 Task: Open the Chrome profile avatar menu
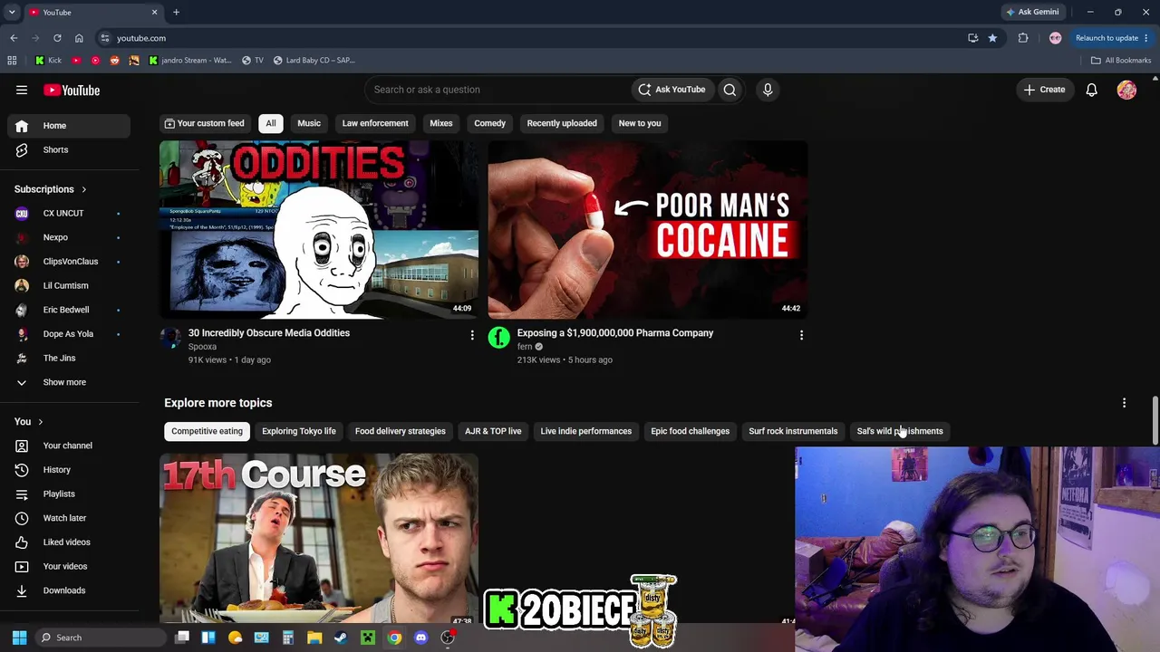click(x=1055, y=38)
